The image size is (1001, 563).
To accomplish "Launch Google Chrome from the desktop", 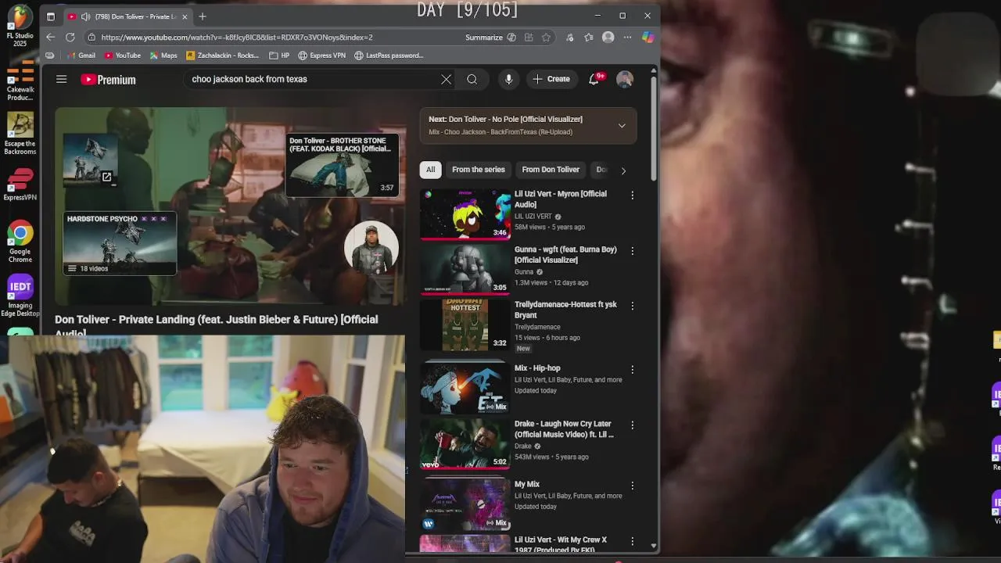I will [20, 242].
